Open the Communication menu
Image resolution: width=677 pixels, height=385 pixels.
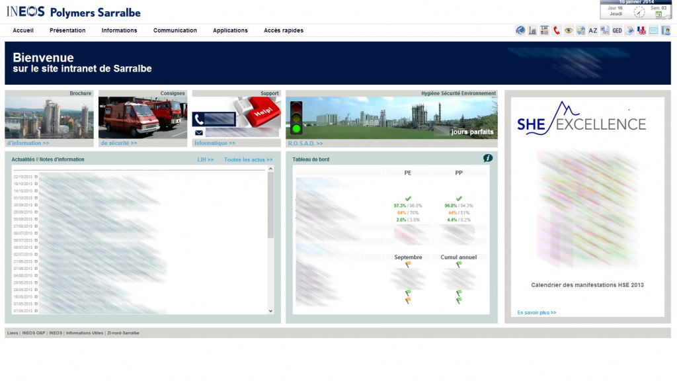[175, 30]
